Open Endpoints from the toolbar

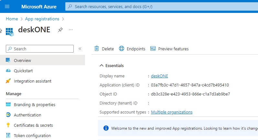pos(132,49)
